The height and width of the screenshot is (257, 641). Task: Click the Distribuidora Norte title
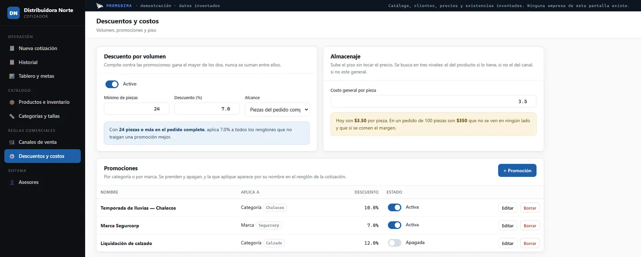point(49,10)
